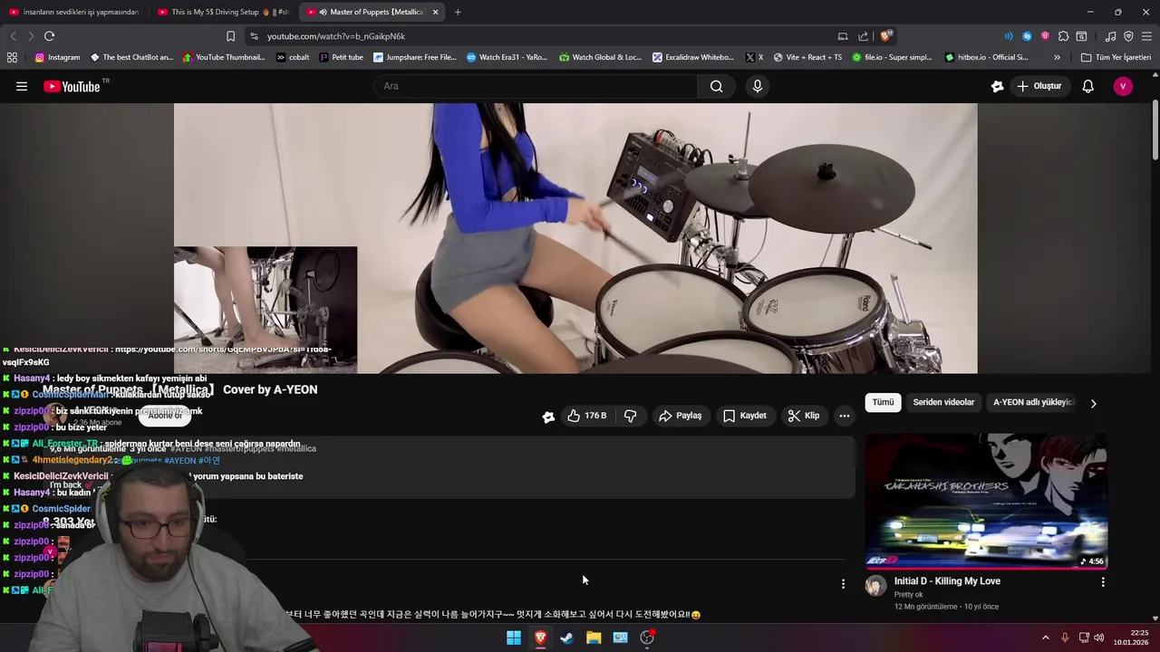Open the hitbox.io bookmark

tap(986, 57)
